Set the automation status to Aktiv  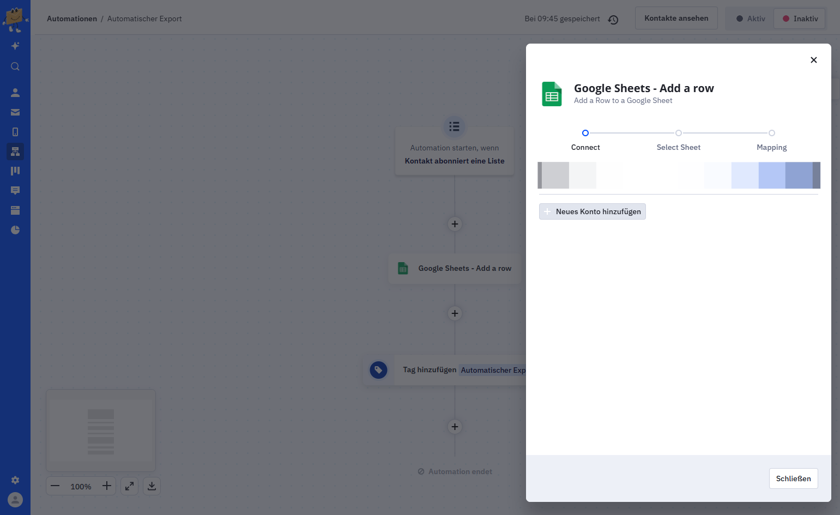coord(750,19)
